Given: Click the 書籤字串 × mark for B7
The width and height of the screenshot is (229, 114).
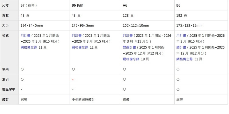Looking at the screenshot, I should (x=22, y=89).
